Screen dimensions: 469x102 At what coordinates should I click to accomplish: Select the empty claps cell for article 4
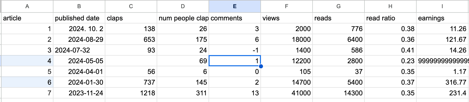tap(131, 61)
